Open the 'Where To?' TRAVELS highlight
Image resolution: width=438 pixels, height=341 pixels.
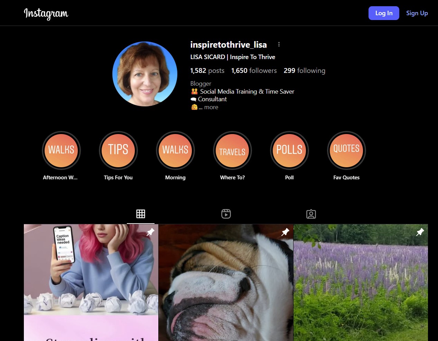coord(232,150)
